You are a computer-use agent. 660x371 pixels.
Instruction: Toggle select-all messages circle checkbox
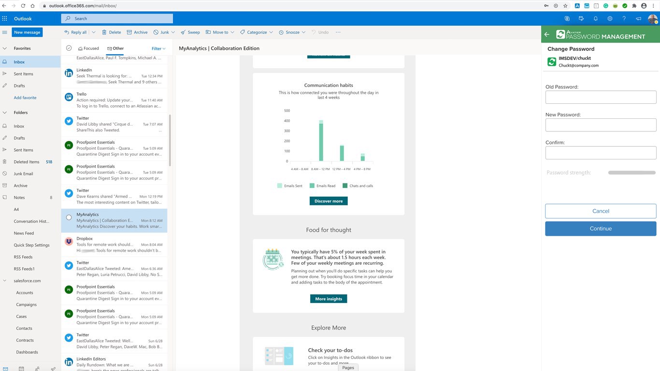69,48
